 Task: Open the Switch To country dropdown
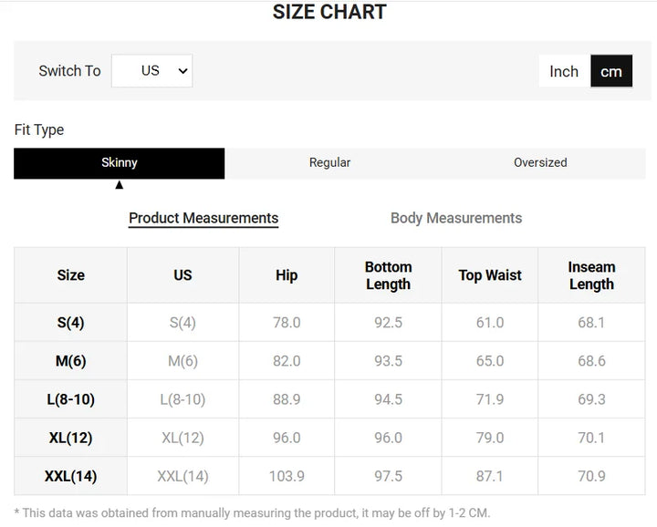click(x=151, y=71)
